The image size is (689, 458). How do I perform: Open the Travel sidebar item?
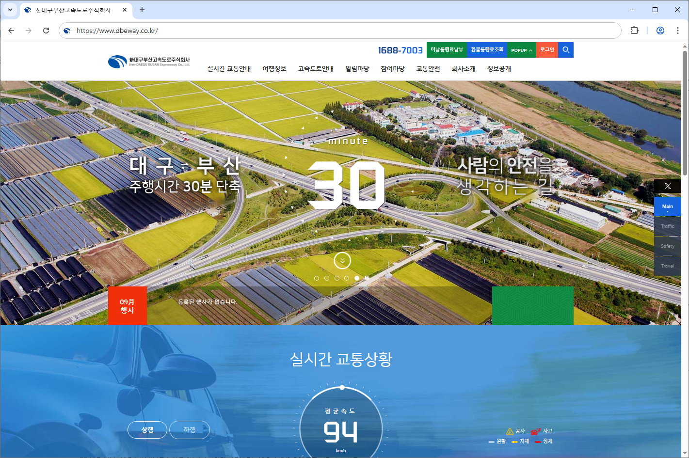click(x=668, y=266)
